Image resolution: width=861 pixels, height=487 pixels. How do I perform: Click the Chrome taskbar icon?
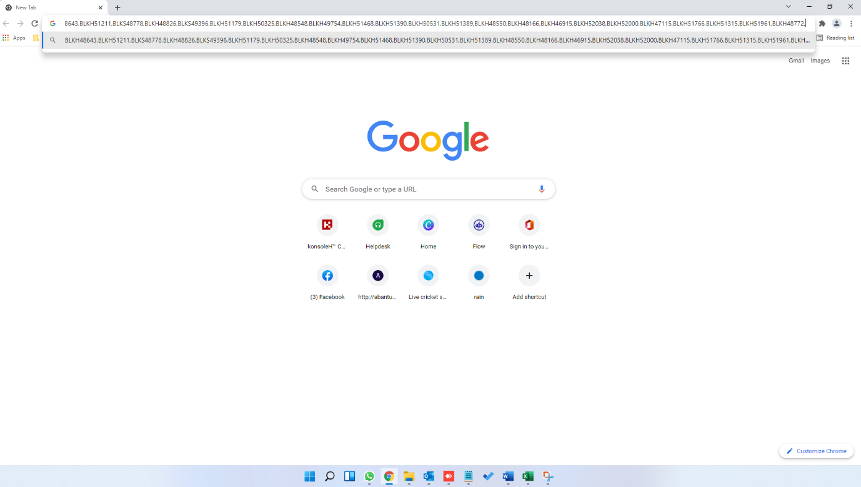[389, 476]
